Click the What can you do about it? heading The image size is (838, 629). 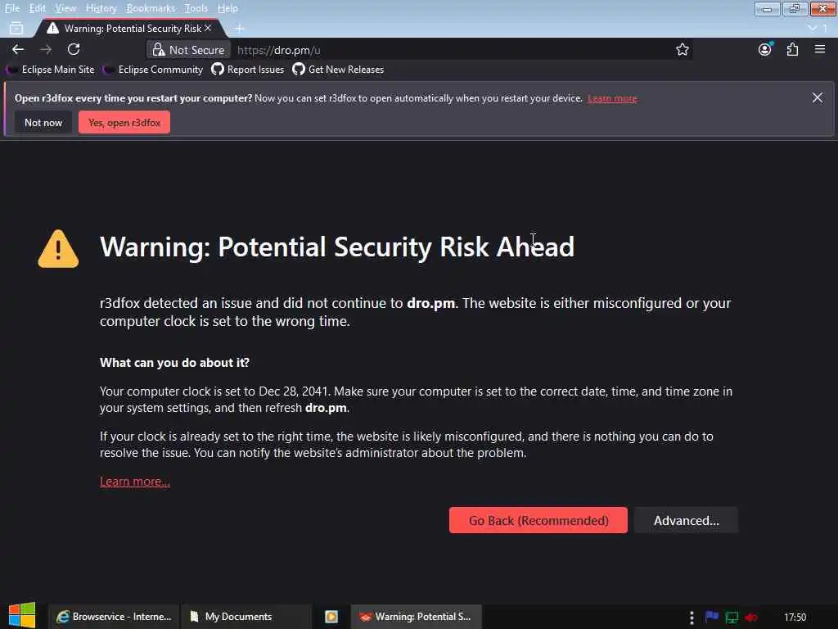(x=174, y=363)
